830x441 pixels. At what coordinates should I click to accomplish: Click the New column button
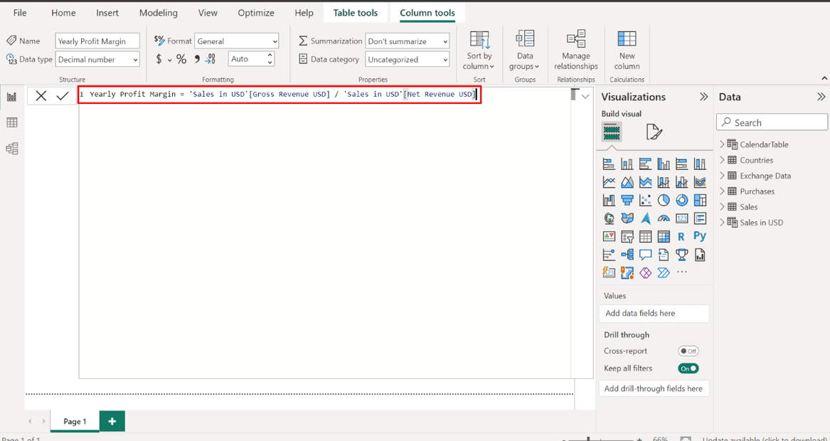(x=627, y=51)
